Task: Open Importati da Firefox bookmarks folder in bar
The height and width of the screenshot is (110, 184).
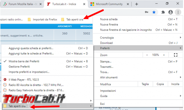Action: point(42,19)
